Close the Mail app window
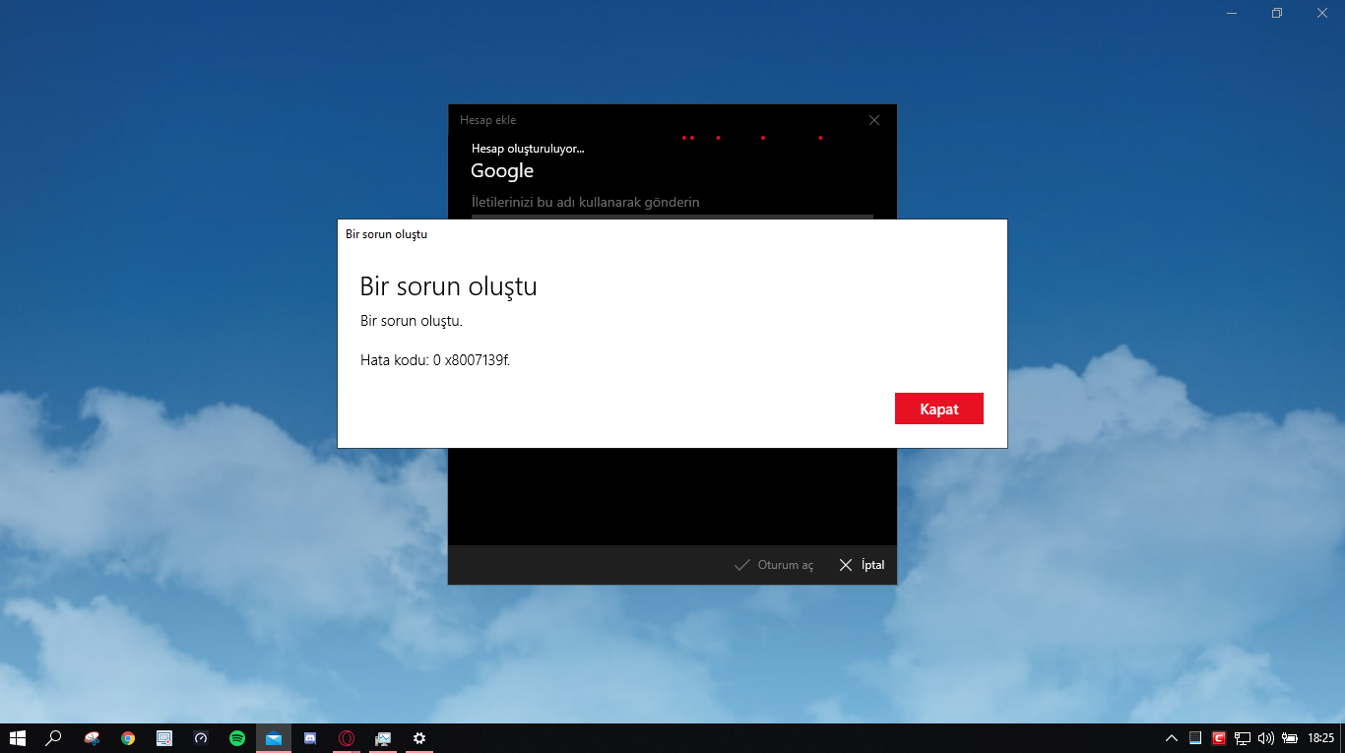This screenshot has width=1345, height=753. tap(1322, 13)
